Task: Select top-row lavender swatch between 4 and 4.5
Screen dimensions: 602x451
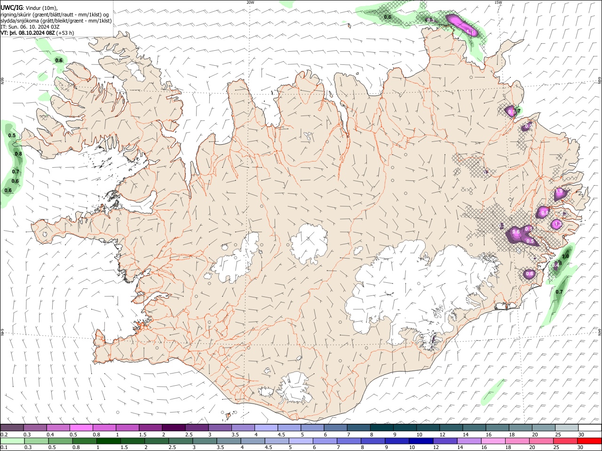Action: [266, 428]
